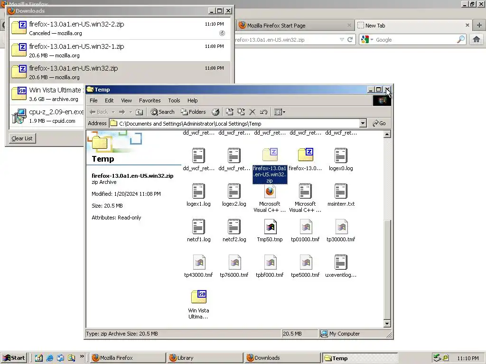This screenshot has width=486, height=364.
Task: Open the File menu
Action: [93, 100]
